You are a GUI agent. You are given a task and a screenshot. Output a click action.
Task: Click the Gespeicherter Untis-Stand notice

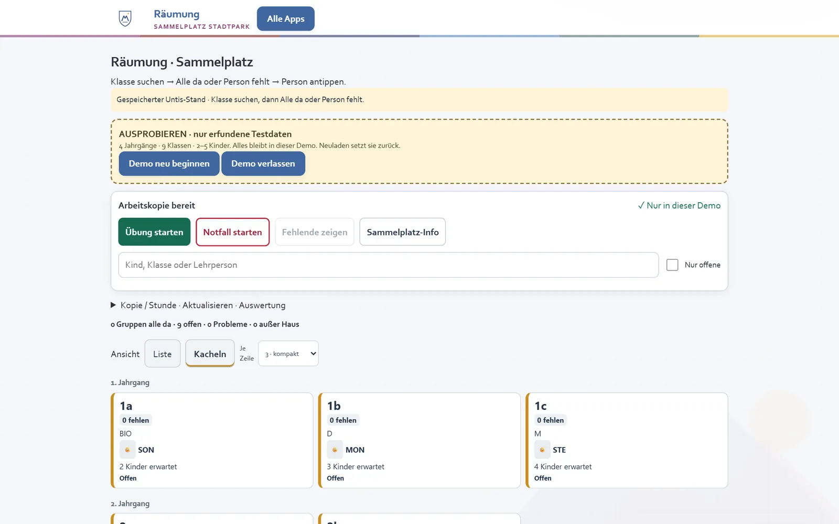(419, 100)
